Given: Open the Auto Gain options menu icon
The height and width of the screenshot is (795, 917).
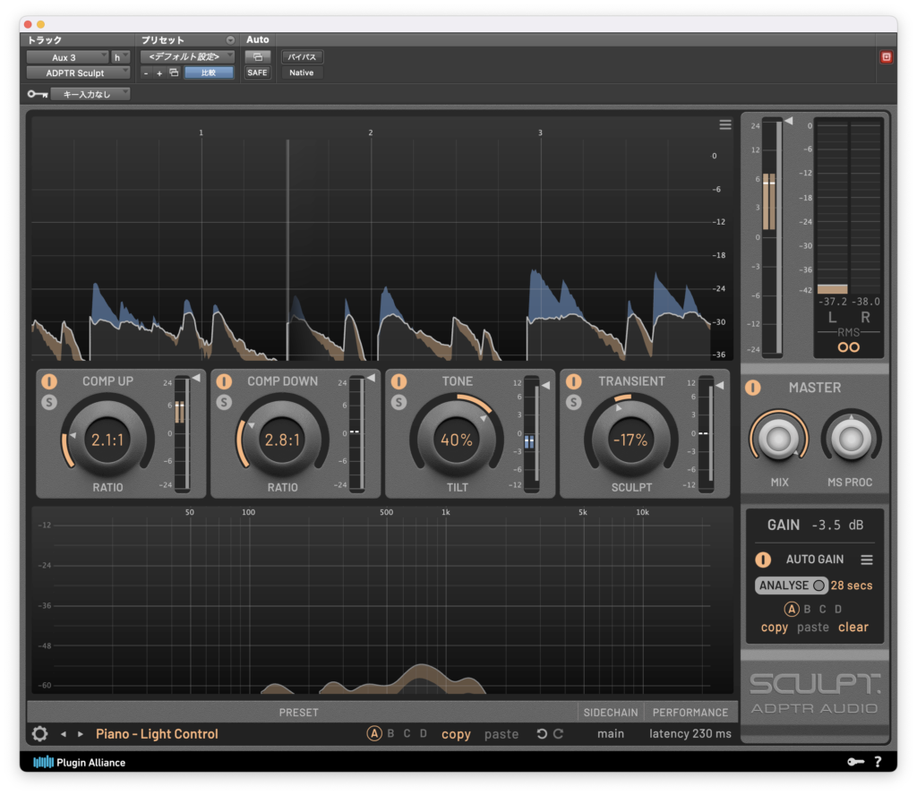Looking at the screenshot, I should click(x=867, y=560).
